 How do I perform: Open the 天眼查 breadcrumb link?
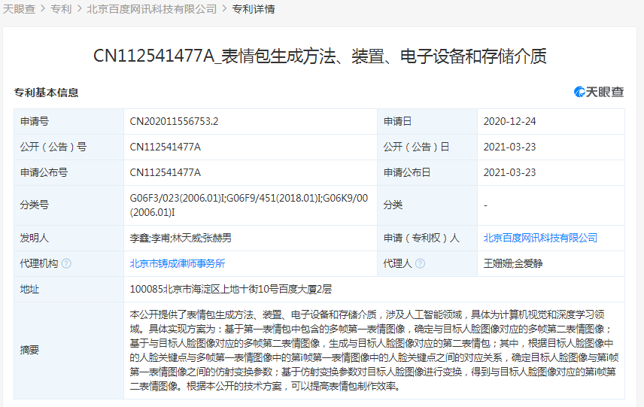(x=19, y=8)
